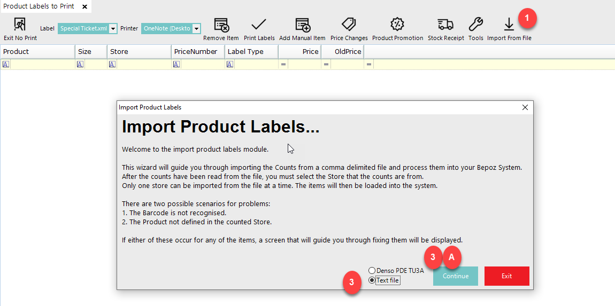Click the red Exit button
The height and width of the screenshot is (306, 615).
click(506, 276)
